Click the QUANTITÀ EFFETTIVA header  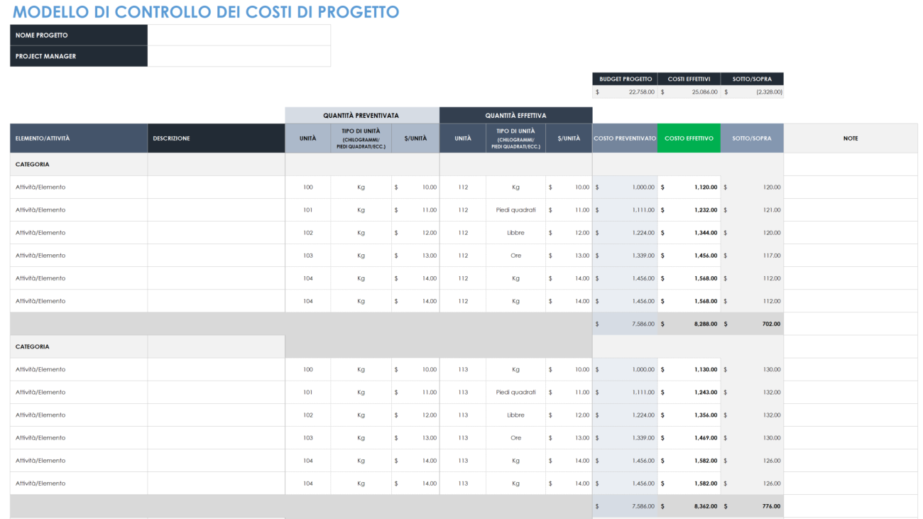pyautogui.click(x=515, y=114)
